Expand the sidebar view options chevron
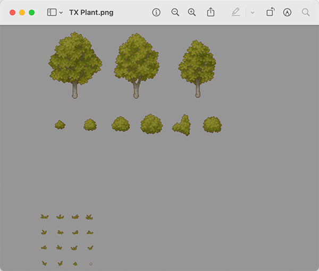Viewport: 319px width, 271px height. click(61, 12)
